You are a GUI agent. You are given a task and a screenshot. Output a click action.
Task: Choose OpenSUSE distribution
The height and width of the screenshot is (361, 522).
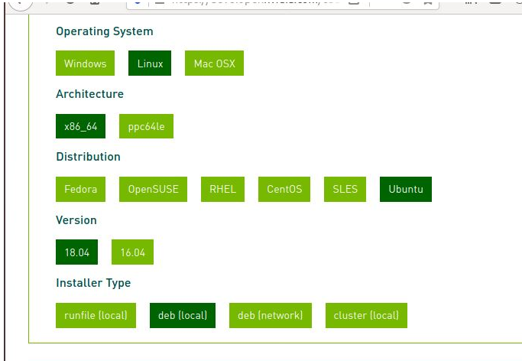[x=153, y=189]
